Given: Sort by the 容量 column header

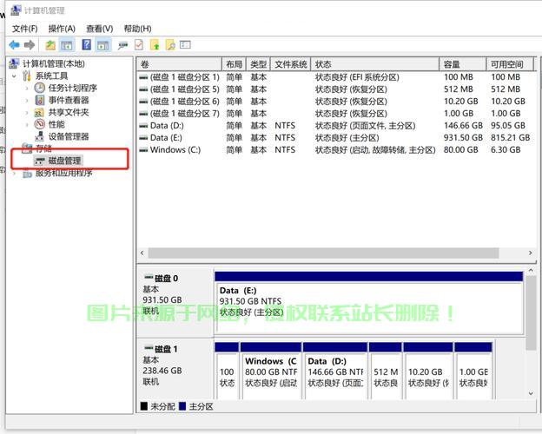Looking at the screenshot, I should pyautogui.click(x=463, y=64).
